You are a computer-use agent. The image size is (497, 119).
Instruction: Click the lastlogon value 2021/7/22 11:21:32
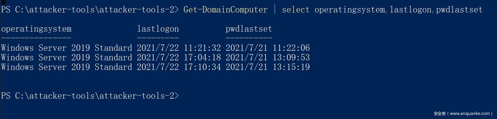179,48
